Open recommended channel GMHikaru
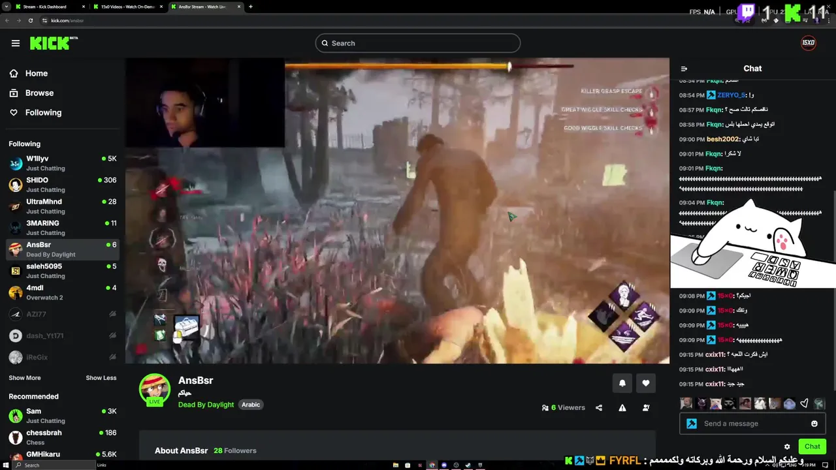The image size is (836, 470). coord(63,456)
